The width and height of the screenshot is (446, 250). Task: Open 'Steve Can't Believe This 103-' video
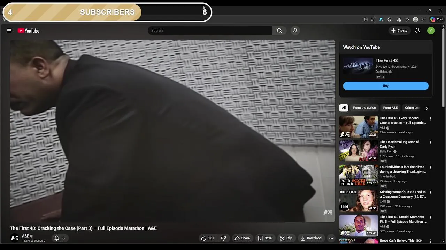point(401,241)
